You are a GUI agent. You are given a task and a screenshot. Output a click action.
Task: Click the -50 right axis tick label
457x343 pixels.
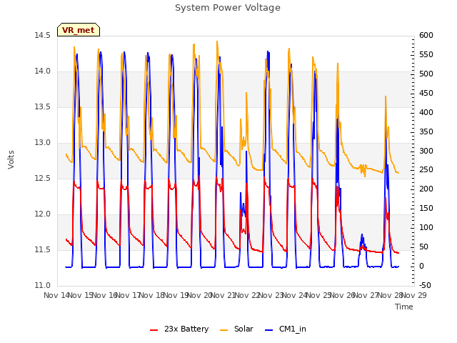pos(425,286)
